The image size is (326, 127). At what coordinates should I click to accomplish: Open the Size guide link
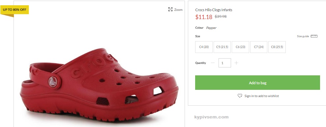[303, 36]
